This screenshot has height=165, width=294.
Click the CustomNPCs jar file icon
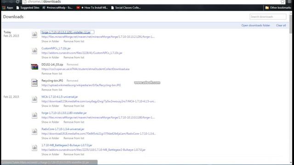point(34,51)
